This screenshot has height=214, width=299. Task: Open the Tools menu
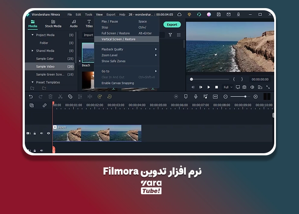pos(88,15)
